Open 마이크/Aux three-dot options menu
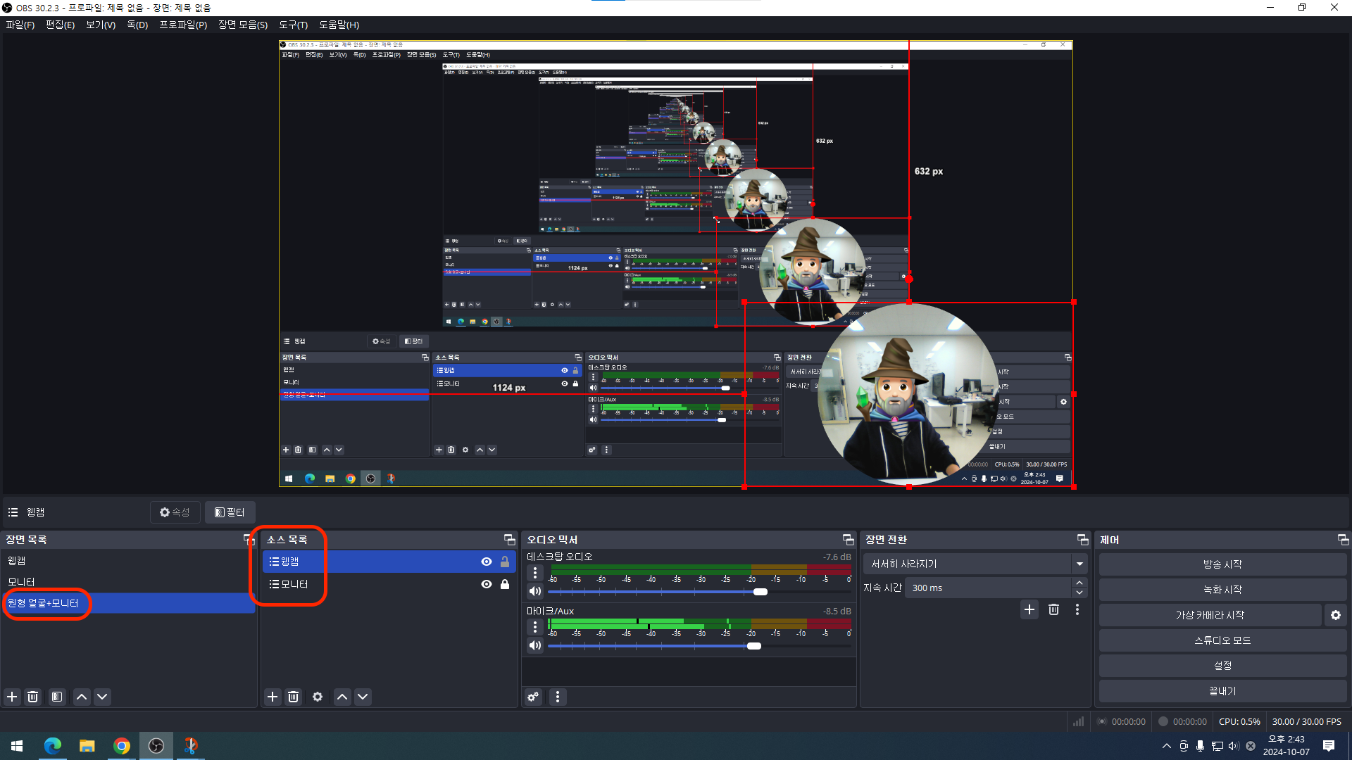 pyautogui.click(x=535, y=626)
